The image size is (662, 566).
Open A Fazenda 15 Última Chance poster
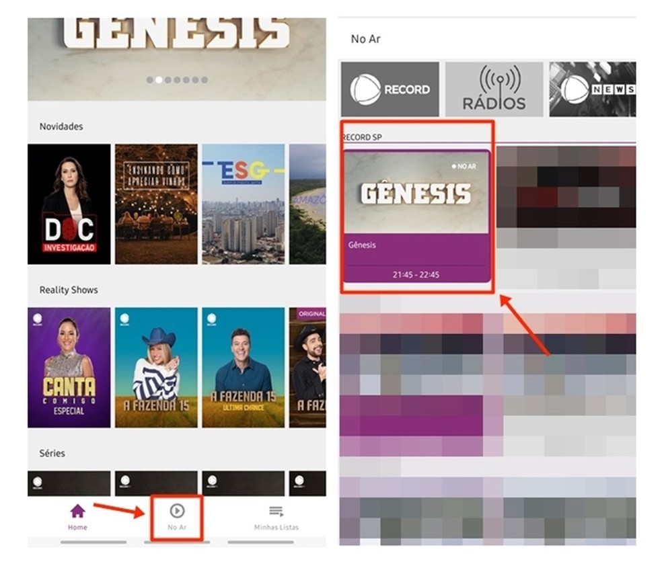pyautogui.click(x=243, y=367)
